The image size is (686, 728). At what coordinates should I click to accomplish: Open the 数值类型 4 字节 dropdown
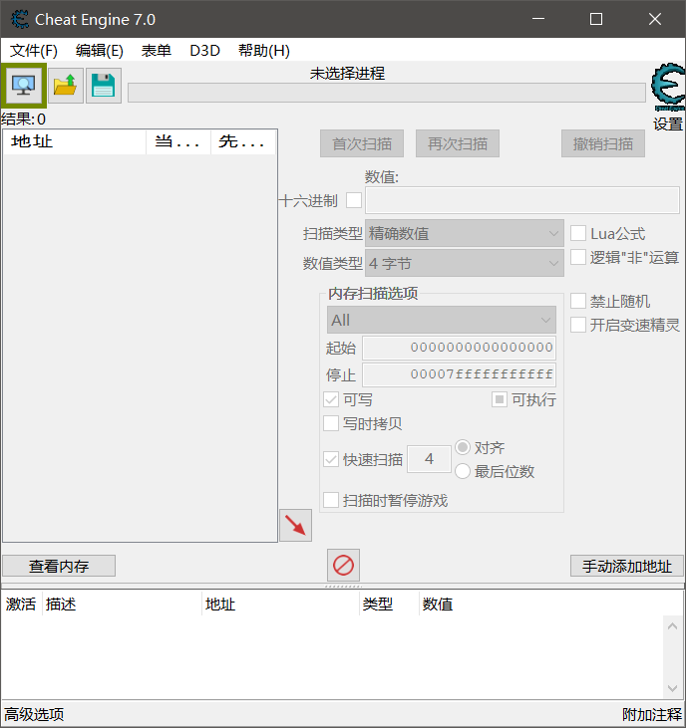(x=465, y=263)
